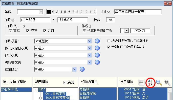Select month 2 in the month selector

tap(53, 12)
